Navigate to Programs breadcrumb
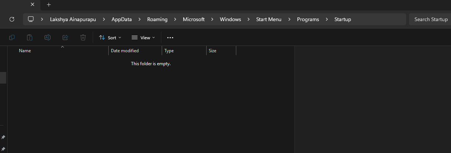This screenshot has width=451, height=153. tap(308, 19)
